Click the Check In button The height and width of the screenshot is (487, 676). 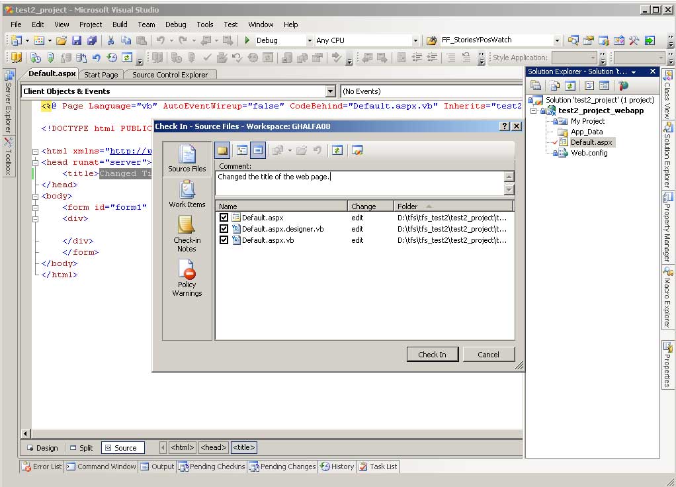pos(433,355)
